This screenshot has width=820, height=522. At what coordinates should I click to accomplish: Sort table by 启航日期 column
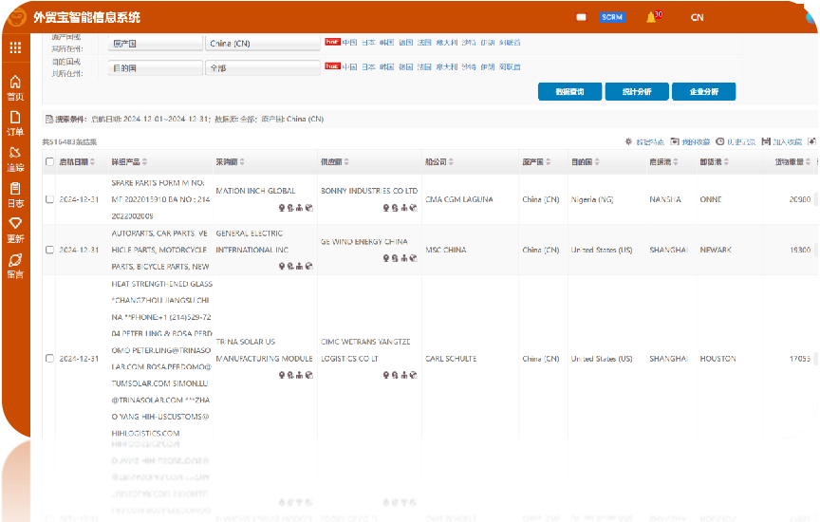76,162
